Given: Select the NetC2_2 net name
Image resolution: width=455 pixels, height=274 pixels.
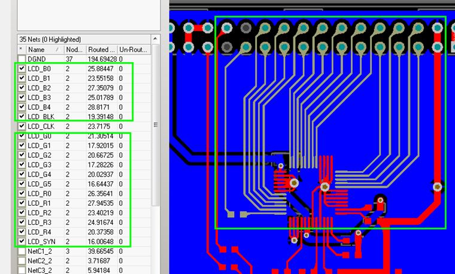Looking at the screenshot, I should pos(41,261).
